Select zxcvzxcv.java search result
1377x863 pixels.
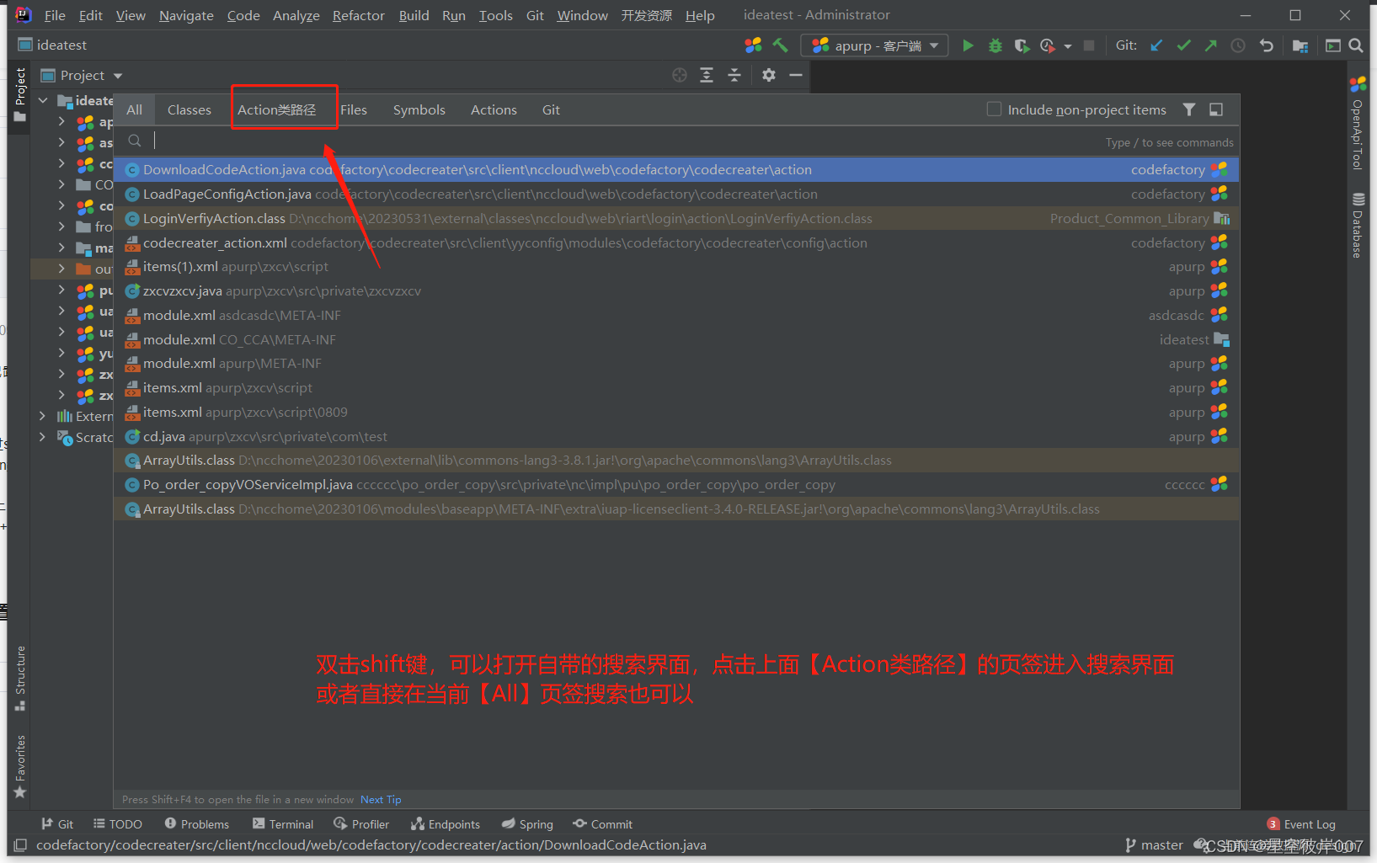coord(676,290)
